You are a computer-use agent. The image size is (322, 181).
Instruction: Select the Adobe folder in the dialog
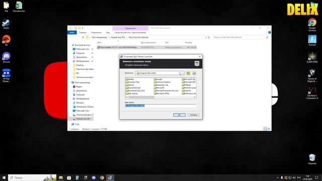130,79
